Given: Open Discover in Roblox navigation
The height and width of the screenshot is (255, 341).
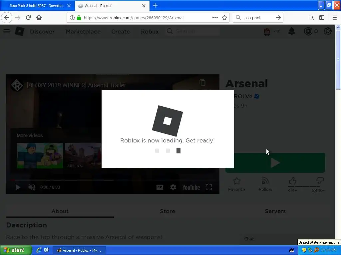Looking at the screenshot, I should click(42, 32).
